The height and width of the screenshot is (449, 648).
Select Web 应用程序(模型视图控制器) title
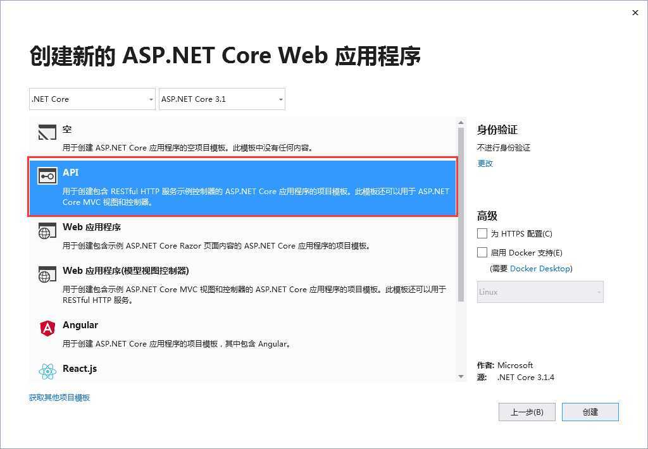[x=126, y=271]
